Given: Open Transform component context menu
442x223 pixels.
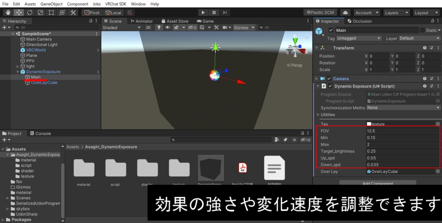Looking at the screenshot, I should tap(438, 48).
